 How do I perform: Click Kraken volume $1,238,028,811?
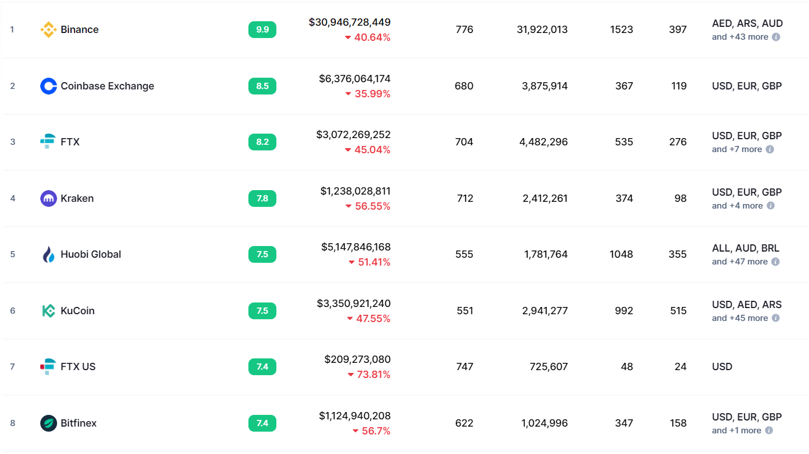(356, 191)
